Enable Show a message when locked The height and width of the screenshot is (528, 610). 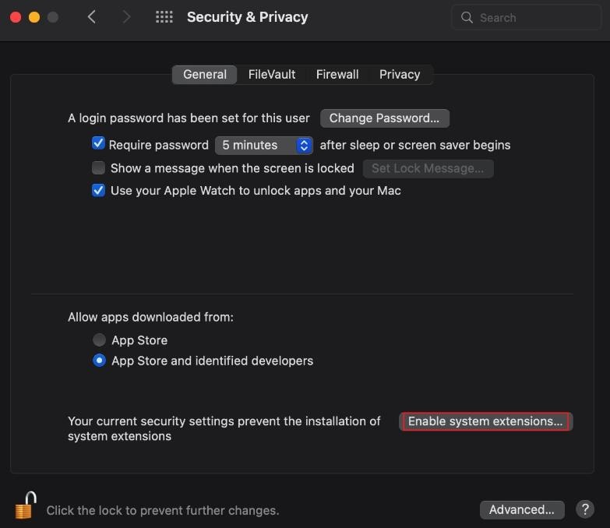tap(98, 167)
